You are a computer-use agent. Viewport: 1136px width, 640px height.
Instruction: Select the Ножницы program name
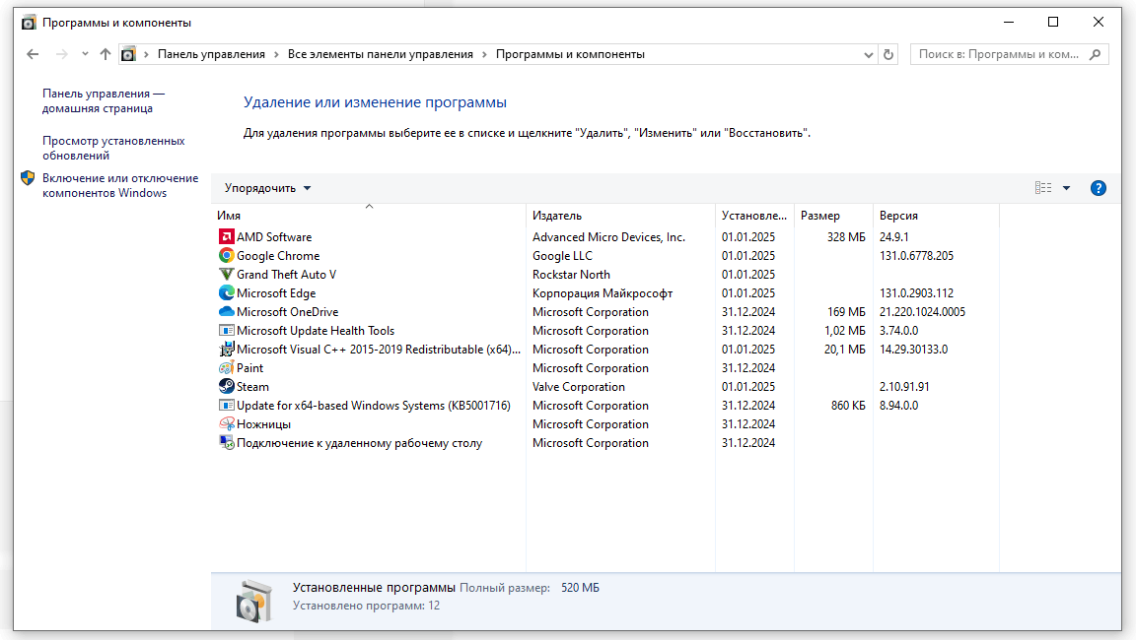263,424
